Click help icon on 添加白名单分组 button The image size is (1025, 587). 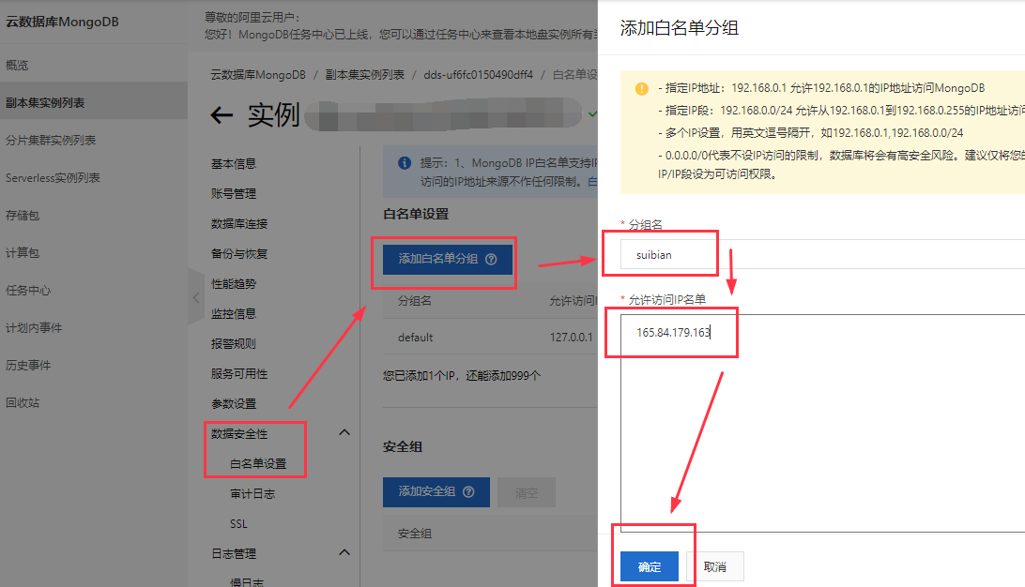[491, 260]
